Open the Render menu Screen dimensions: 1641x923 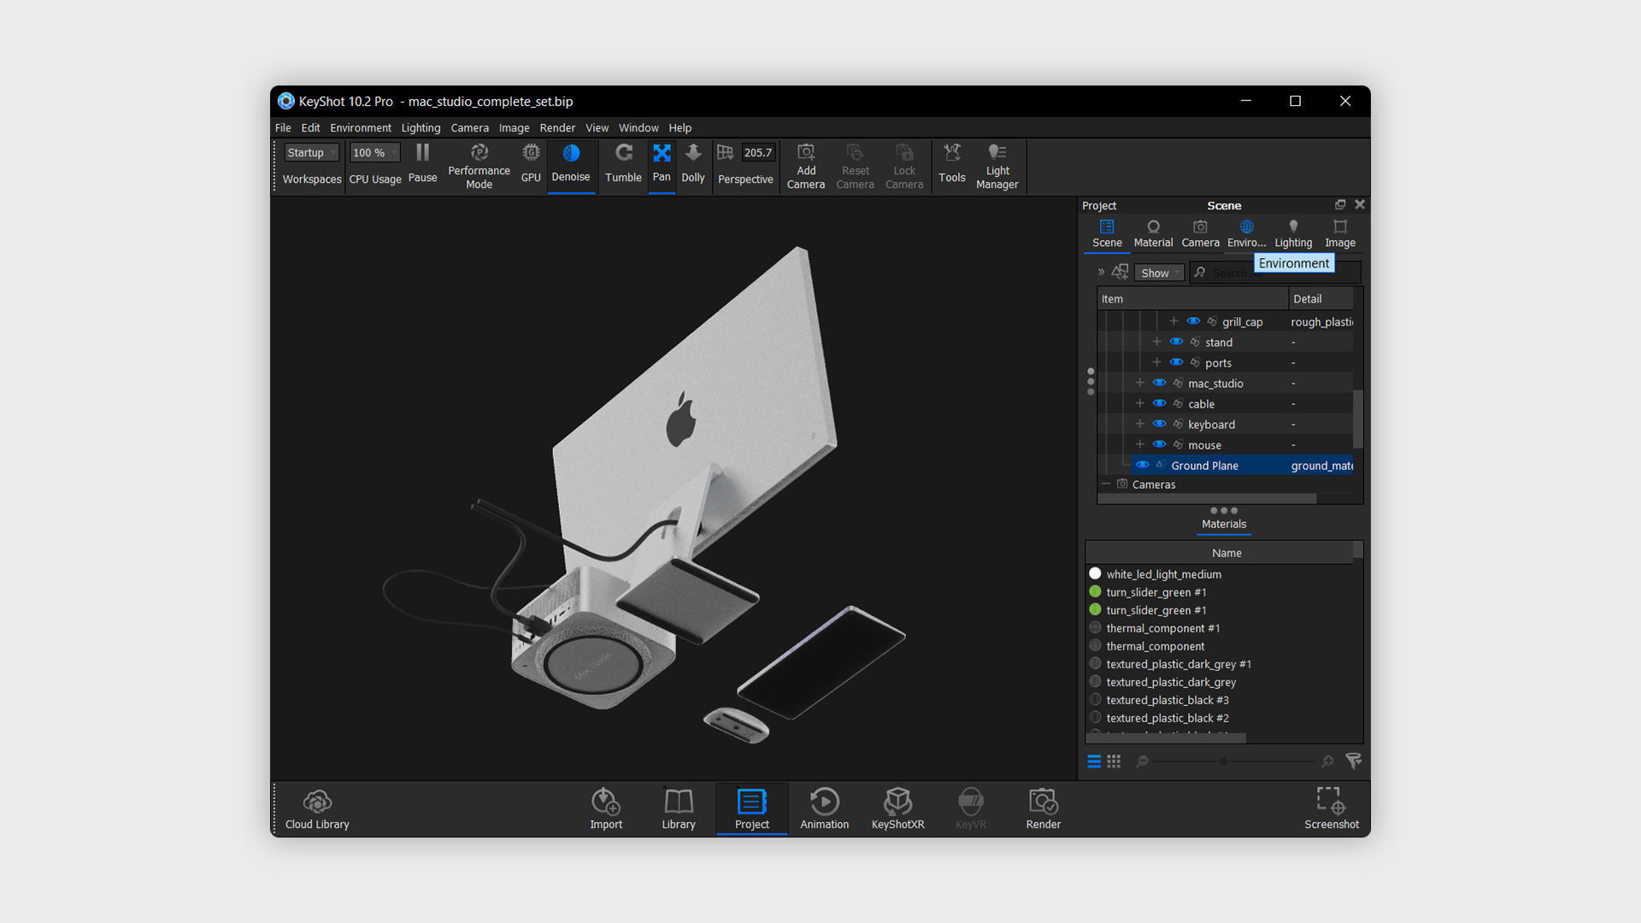[x=557, y=127]
